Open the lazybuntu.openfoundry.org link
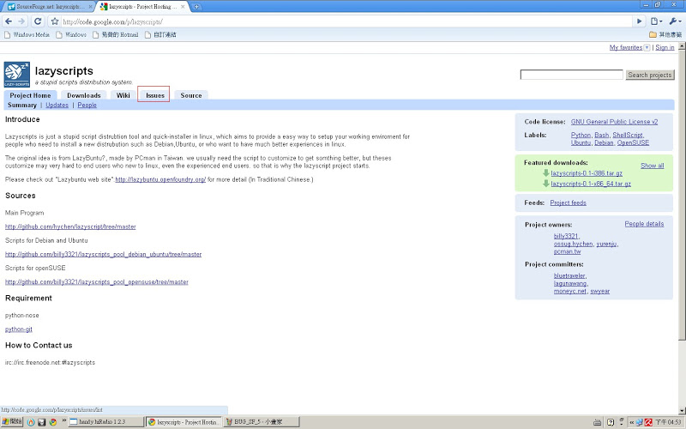The height and width of the screenshot is (429, 686). point(160,179)
